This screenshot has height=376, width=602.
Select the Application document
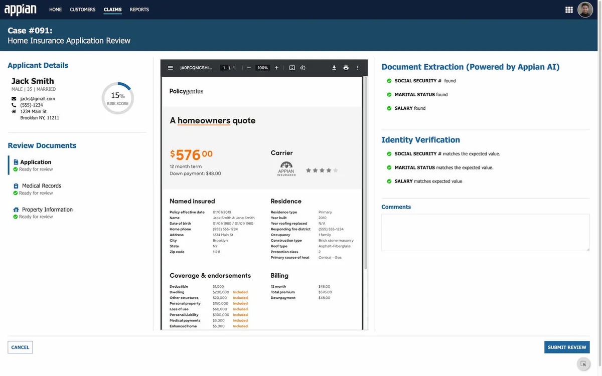36,162
